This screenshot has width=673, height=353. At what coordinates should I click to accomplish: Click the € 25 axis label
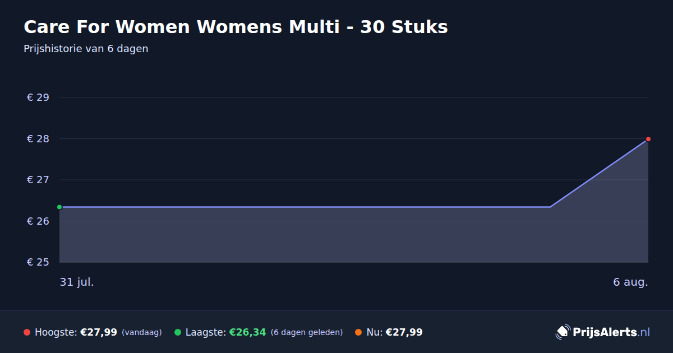38,262
